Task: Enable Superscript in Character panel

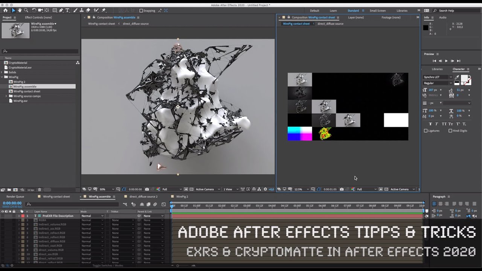Action: pyautogui.click(x=458, y=124)
